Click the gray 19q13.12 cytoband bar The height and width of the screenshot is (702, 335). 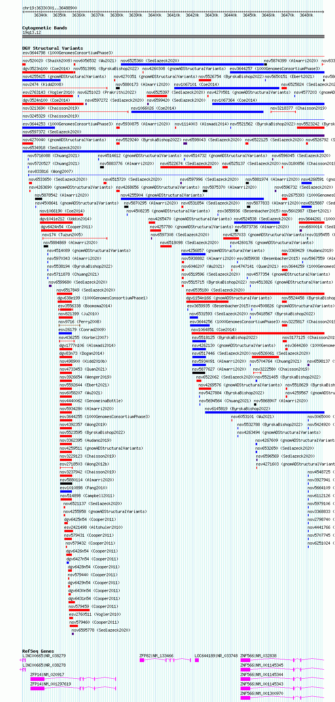tap(173, 37)
